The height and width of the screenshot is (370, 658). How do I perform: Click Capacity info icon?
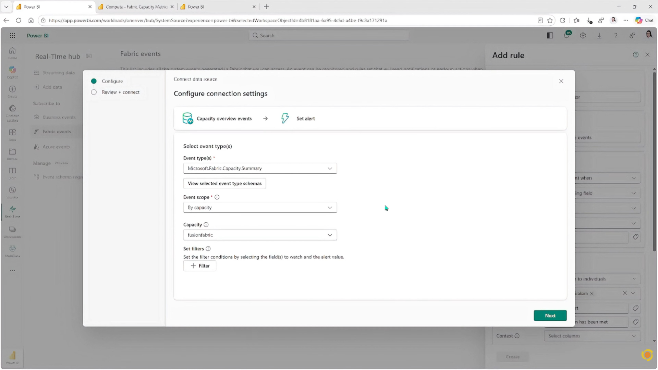[206, 225]
